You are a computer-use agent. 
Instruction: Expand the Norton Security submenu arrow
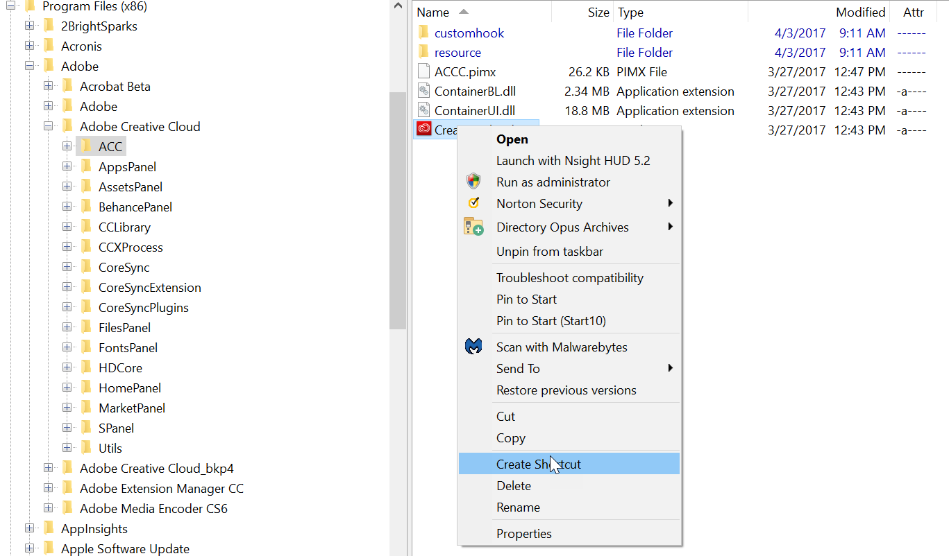pos(671,203)
